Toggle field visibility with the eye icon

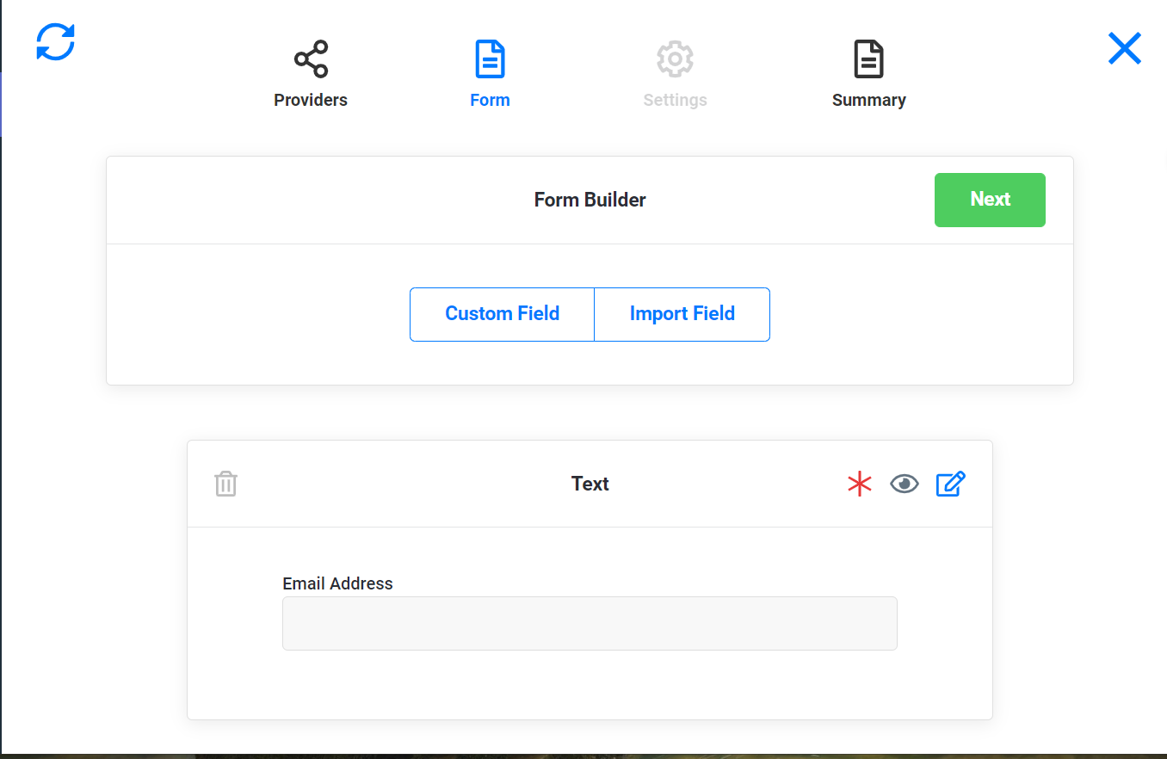tap(905, 484)
